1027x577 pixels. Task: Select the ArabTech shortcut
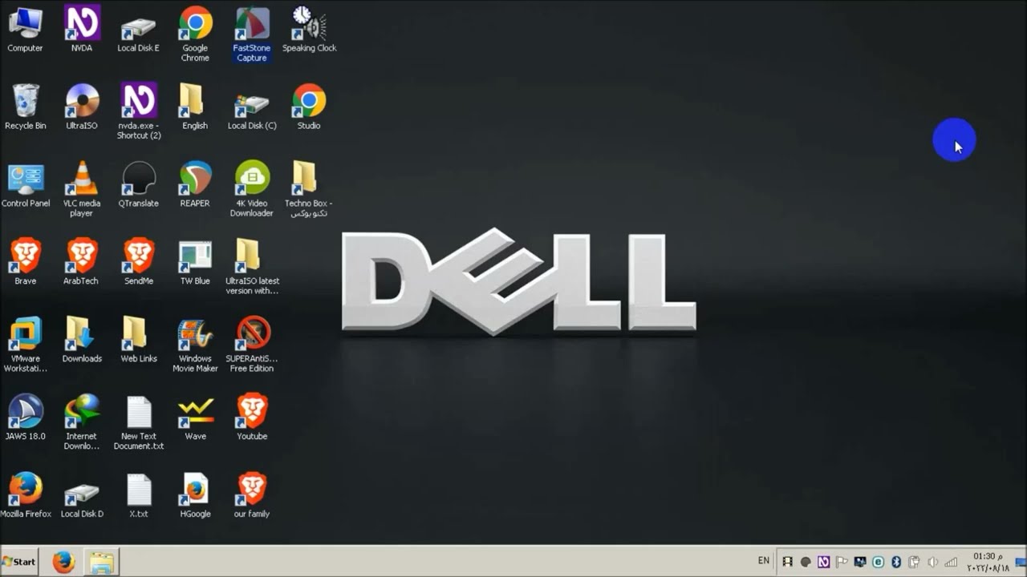click(81, 263)
